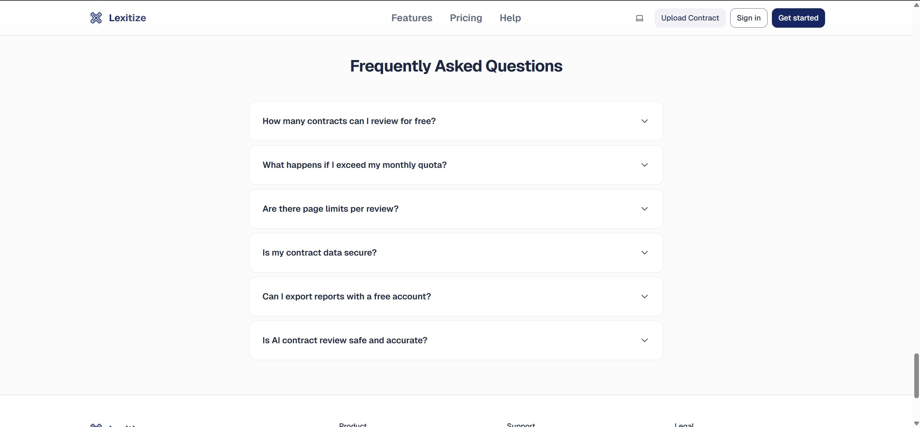920x427 pixels.
Task: Click chevron for export reports question
Action: tap(644, 297)
